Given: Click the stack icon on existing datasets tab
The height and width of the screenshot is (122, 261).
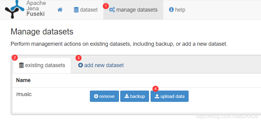Looking at the screenshot, I should (21, 65).
